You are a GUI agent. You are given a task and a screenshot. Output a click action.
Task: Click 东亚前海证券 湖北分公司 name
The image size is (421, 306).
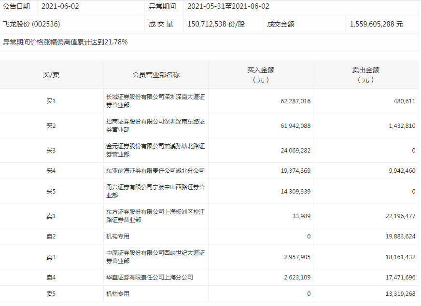pos(155,171)
